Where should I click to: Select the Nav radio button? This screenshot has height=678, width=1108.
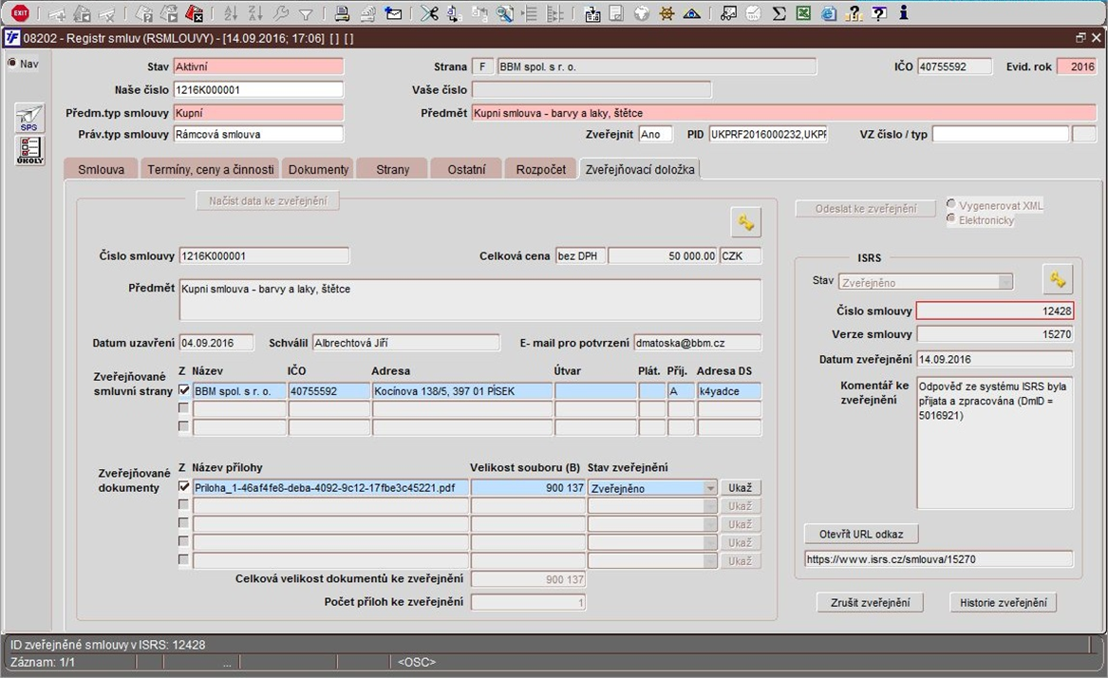[12, 63]
